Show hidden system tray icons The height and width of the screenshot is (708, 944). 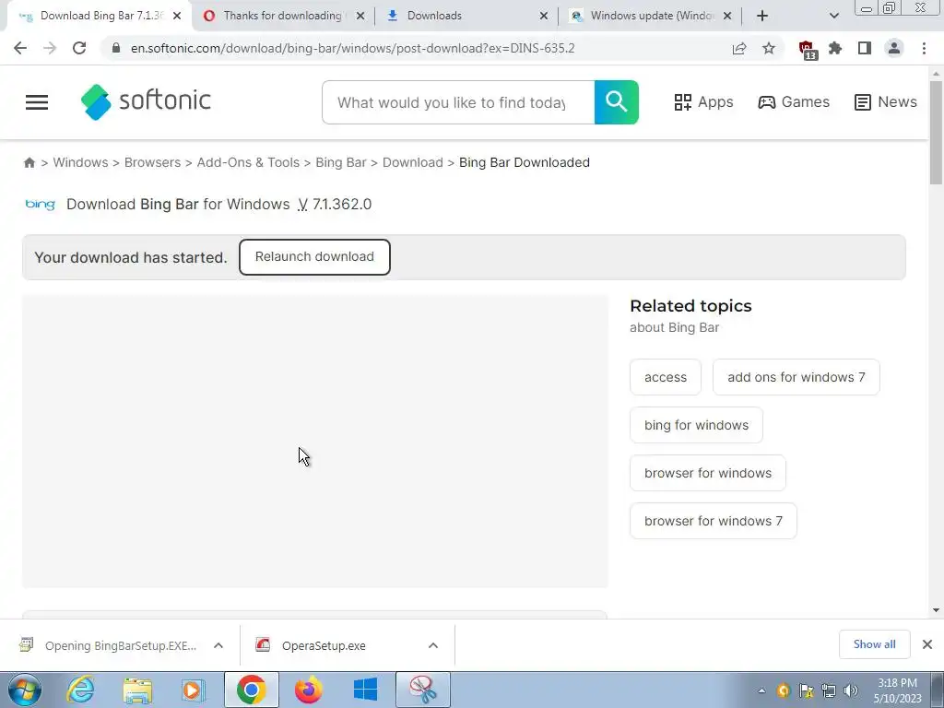coord(761,690)
